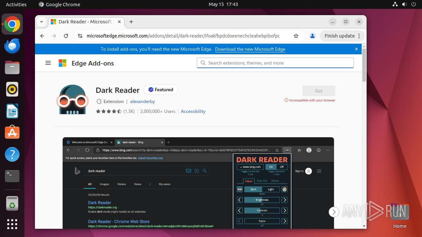Open Rhythmbox music player in dock
This screenshot has height=237, width=422.
(12, 90)
